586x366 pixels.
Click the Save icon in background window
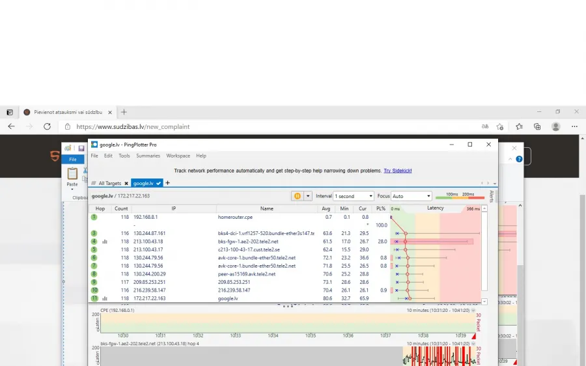tap(81, 148)
